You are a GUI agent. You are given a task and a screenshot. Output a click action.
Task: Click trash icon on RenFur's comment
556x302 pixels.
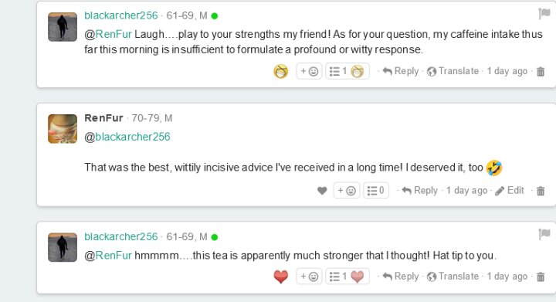pyautogui.click(x=541, y=191)
